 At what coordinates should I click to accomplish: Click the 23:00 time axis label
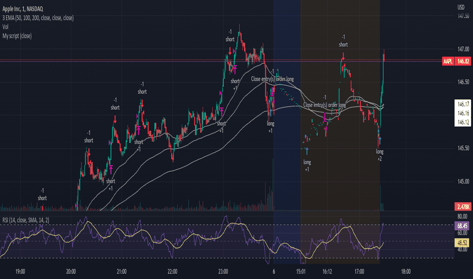(x=223, y=271)
